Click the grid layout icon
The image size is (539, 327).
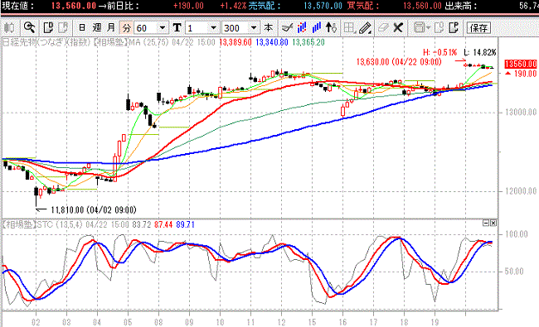point(349,27)
